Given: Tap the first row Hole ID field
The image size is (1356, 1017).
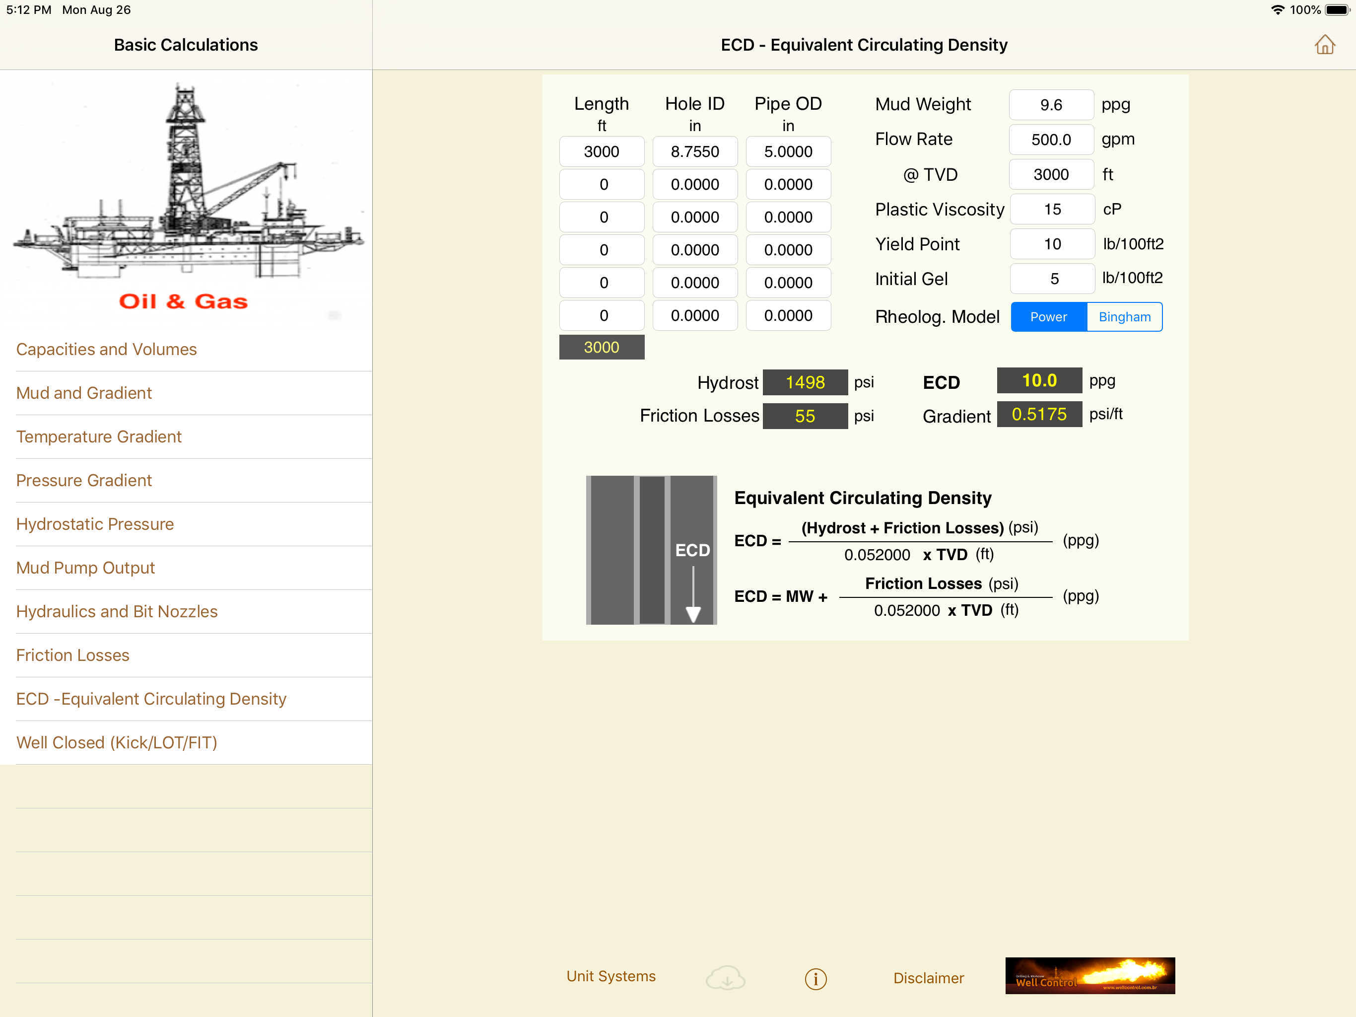Looking at the screenshot, I should [x=694, y=151].
